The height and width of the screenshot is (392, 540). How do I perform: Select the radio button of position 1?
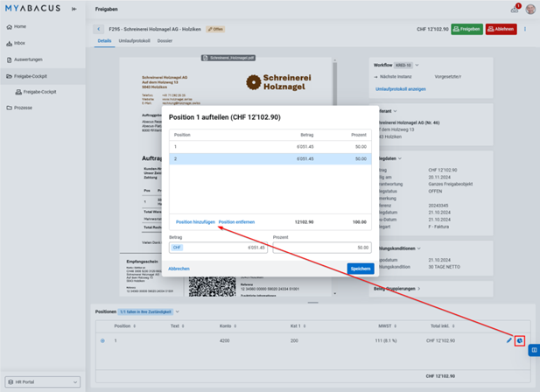point(102,340)
